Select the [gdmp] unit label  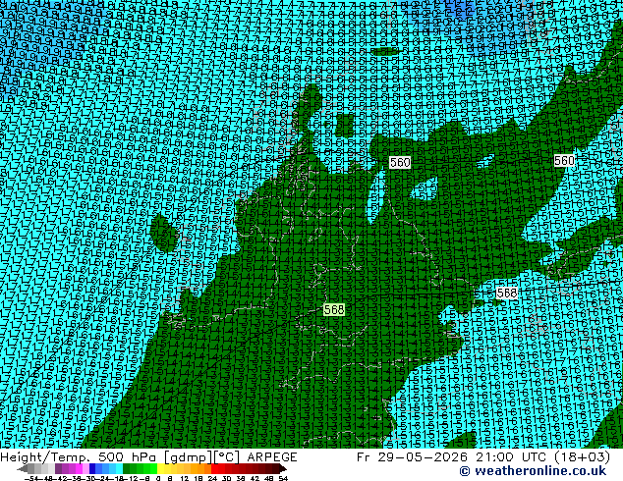click(x=189, y=457)
